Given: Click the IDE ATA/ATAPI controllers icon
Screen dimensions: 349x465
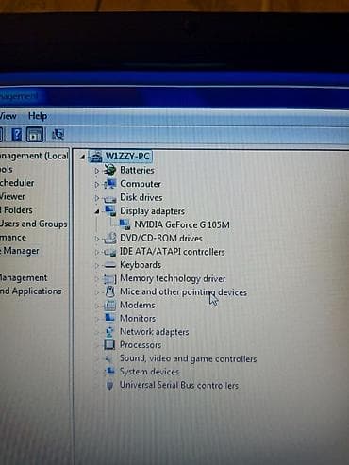Looking at the screenshot, I should [110, 252].
